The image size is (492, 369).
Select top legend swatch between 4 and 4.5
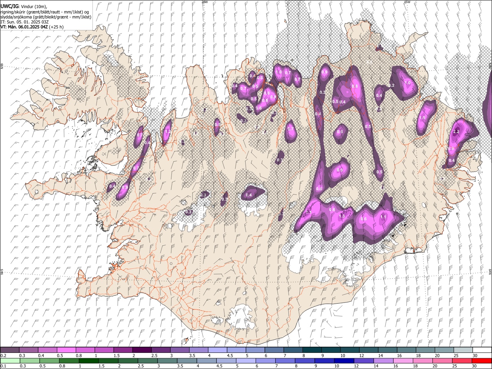[217, 350]
